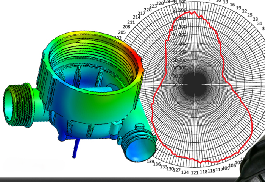Click the 50.800 radial scale label
The width and height of the screenshot is (265, 182).
pyautogui.click(x=179, y=68)
